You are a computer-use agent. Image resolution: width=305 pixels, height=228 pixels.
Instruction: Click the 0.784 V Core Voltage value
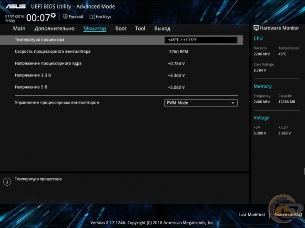(260, 70)
